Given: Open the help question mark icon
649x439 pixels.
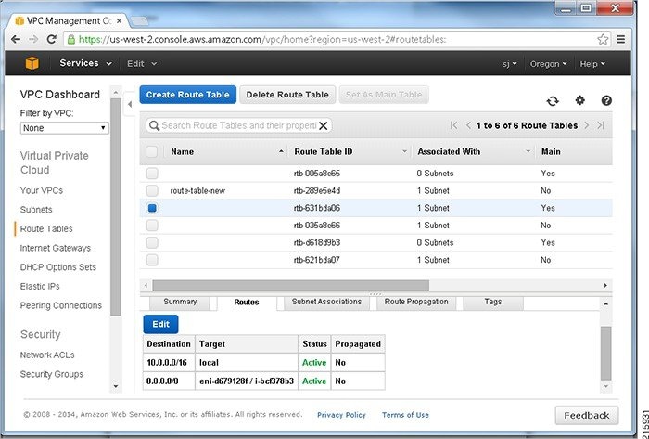Looking at the screenshot, I should tap(606, 100).
